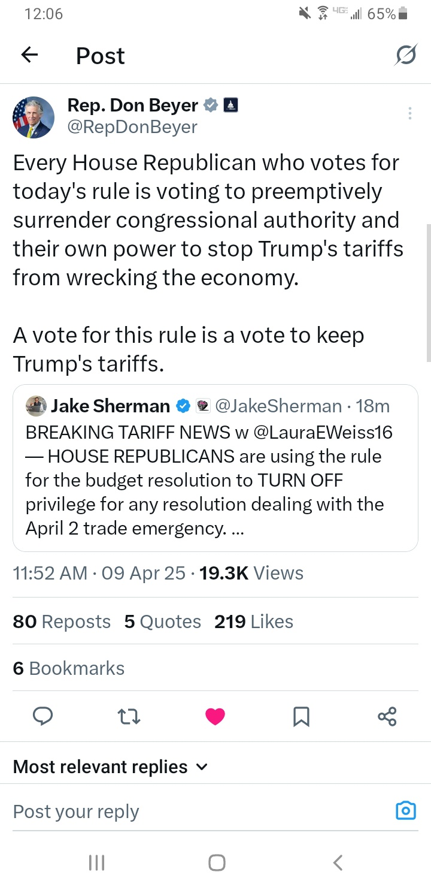
Task: Tap the Android recent apps button
Action: point(96,862)
